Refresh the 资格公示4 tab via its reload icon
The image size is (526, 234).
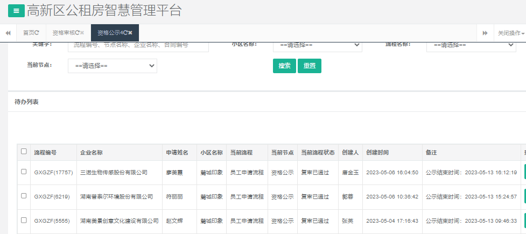(x=124, y=33)
